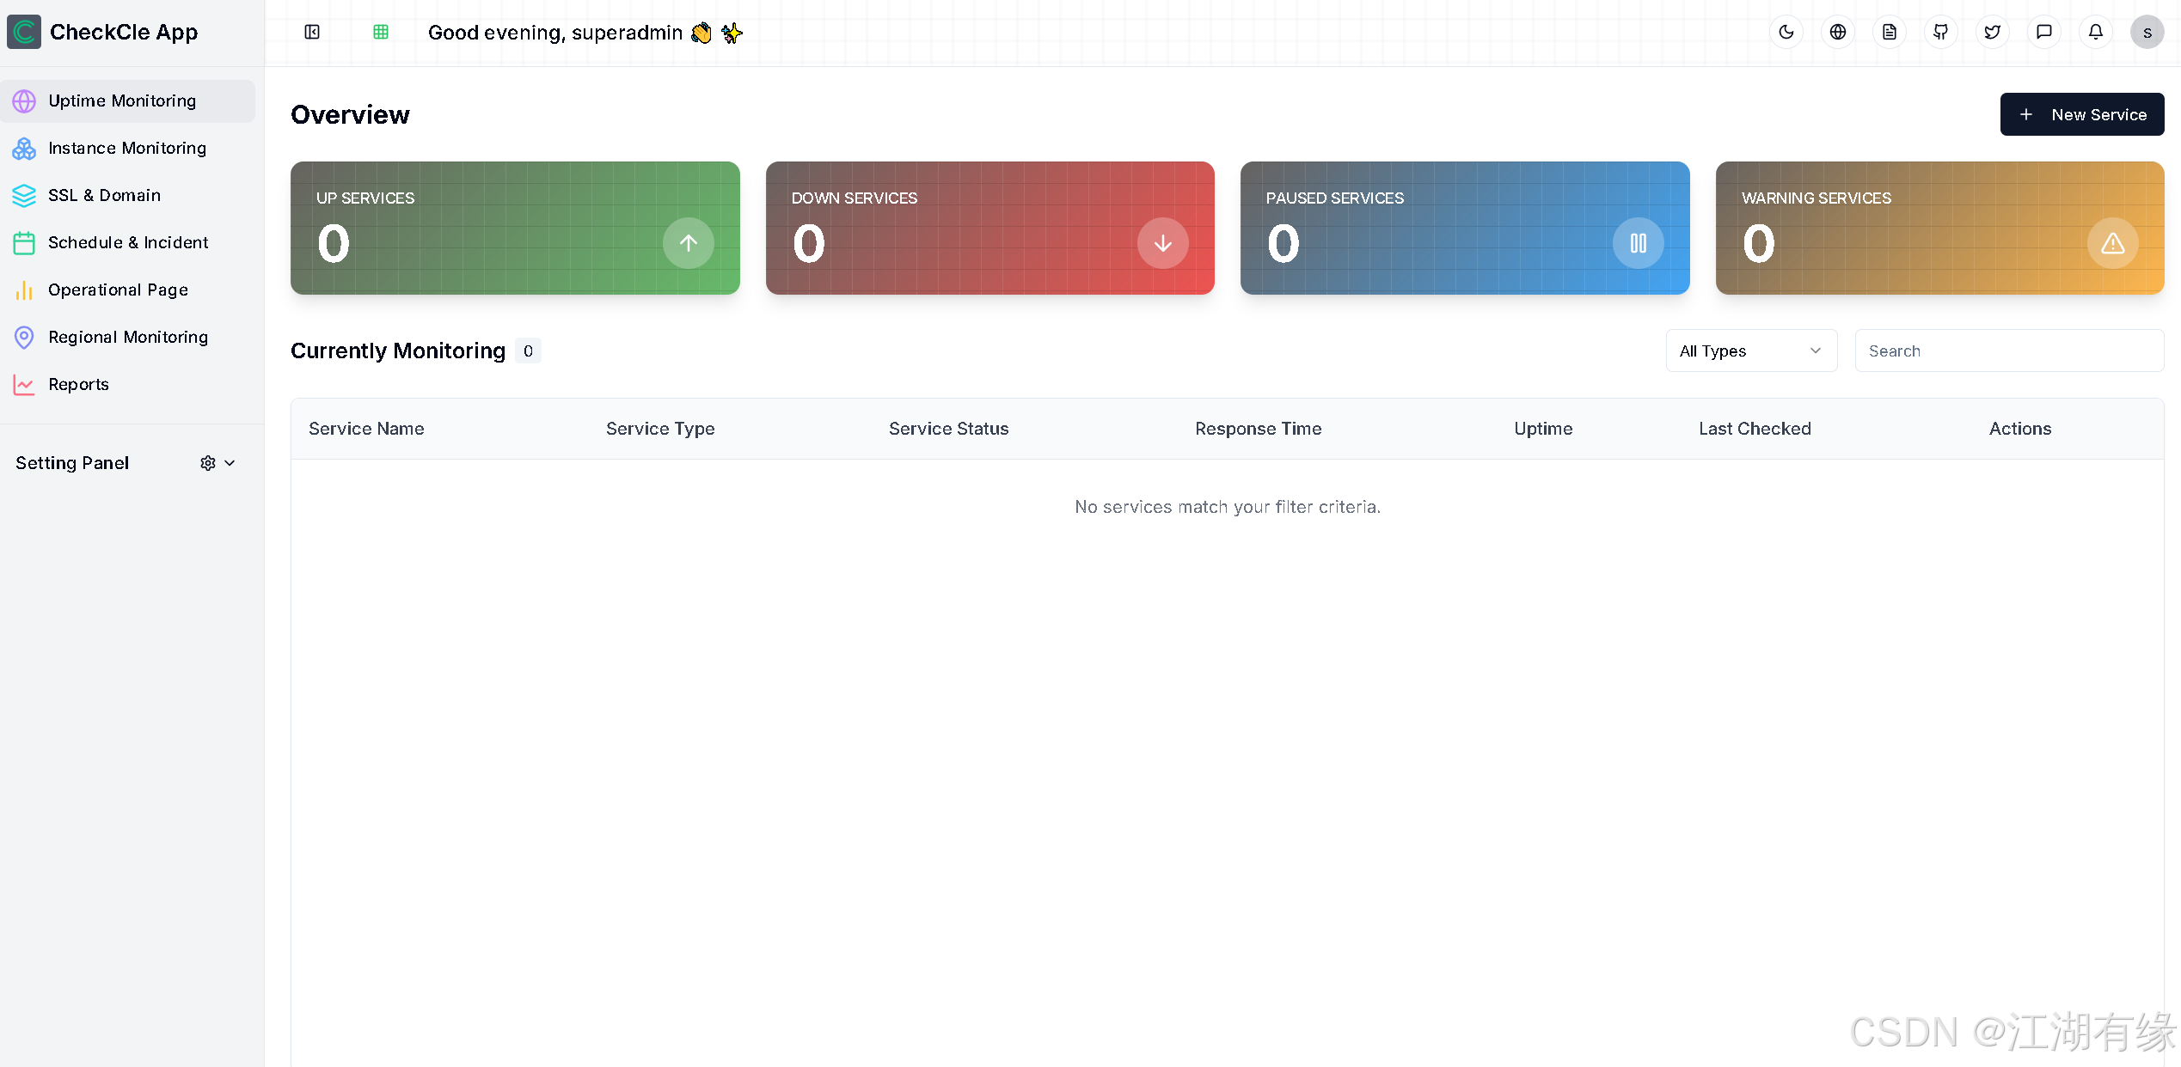Click the Setting Panel gear icon
The image size is (2181, 1067).
click(x=207, y=463)
